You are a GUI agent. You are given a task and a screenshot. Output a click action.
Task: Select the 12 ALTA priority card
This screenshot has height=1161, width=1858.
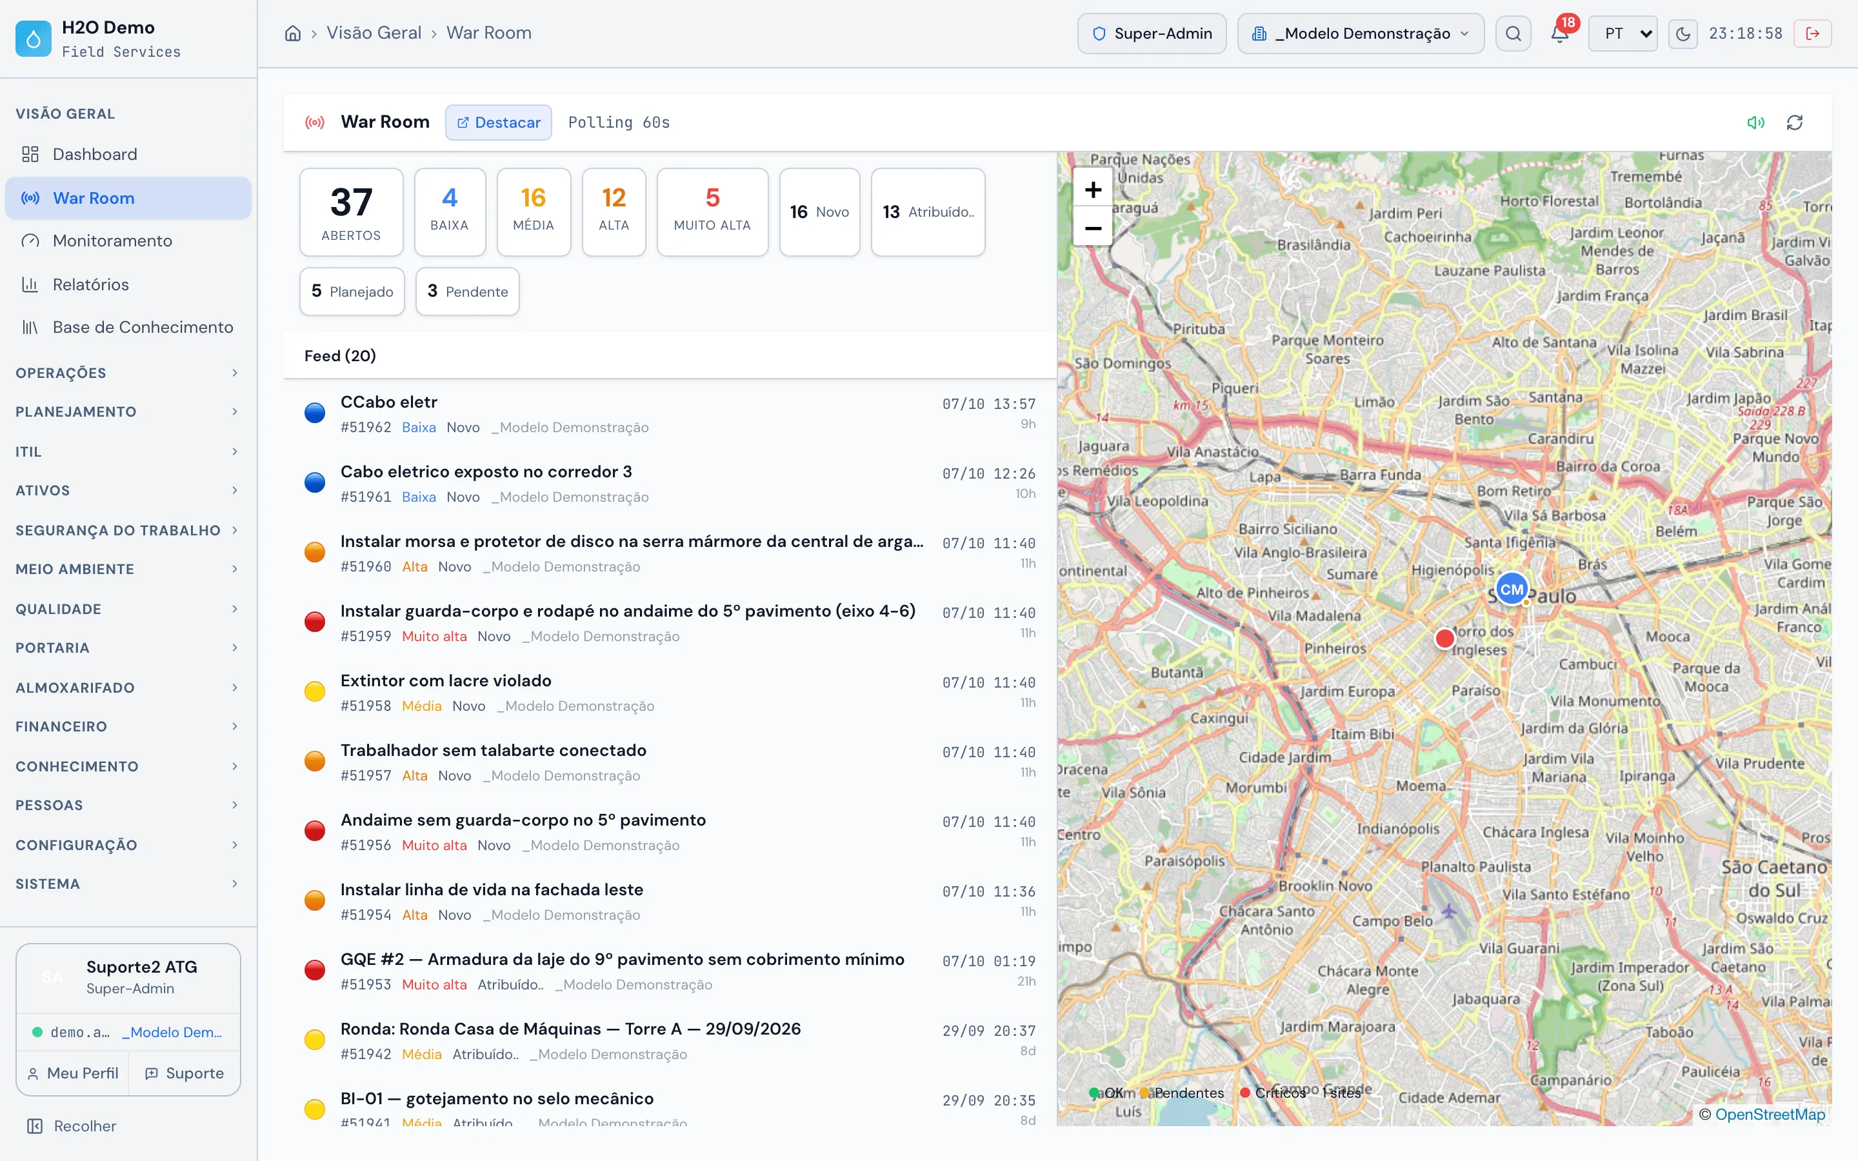[x=614, y=212]
